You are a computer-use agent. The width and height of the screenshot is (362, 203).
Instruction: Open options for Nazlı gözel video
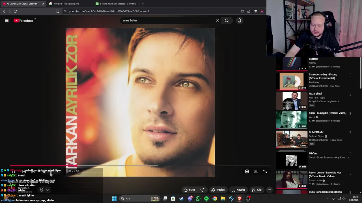coord(350,94)
